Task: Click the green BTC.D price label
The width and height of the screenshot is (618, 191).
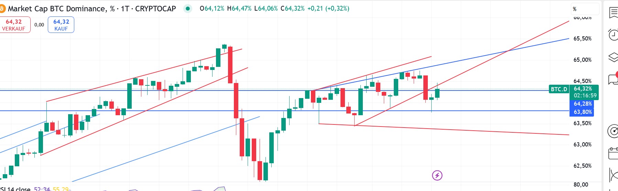Action: [559, 89]
